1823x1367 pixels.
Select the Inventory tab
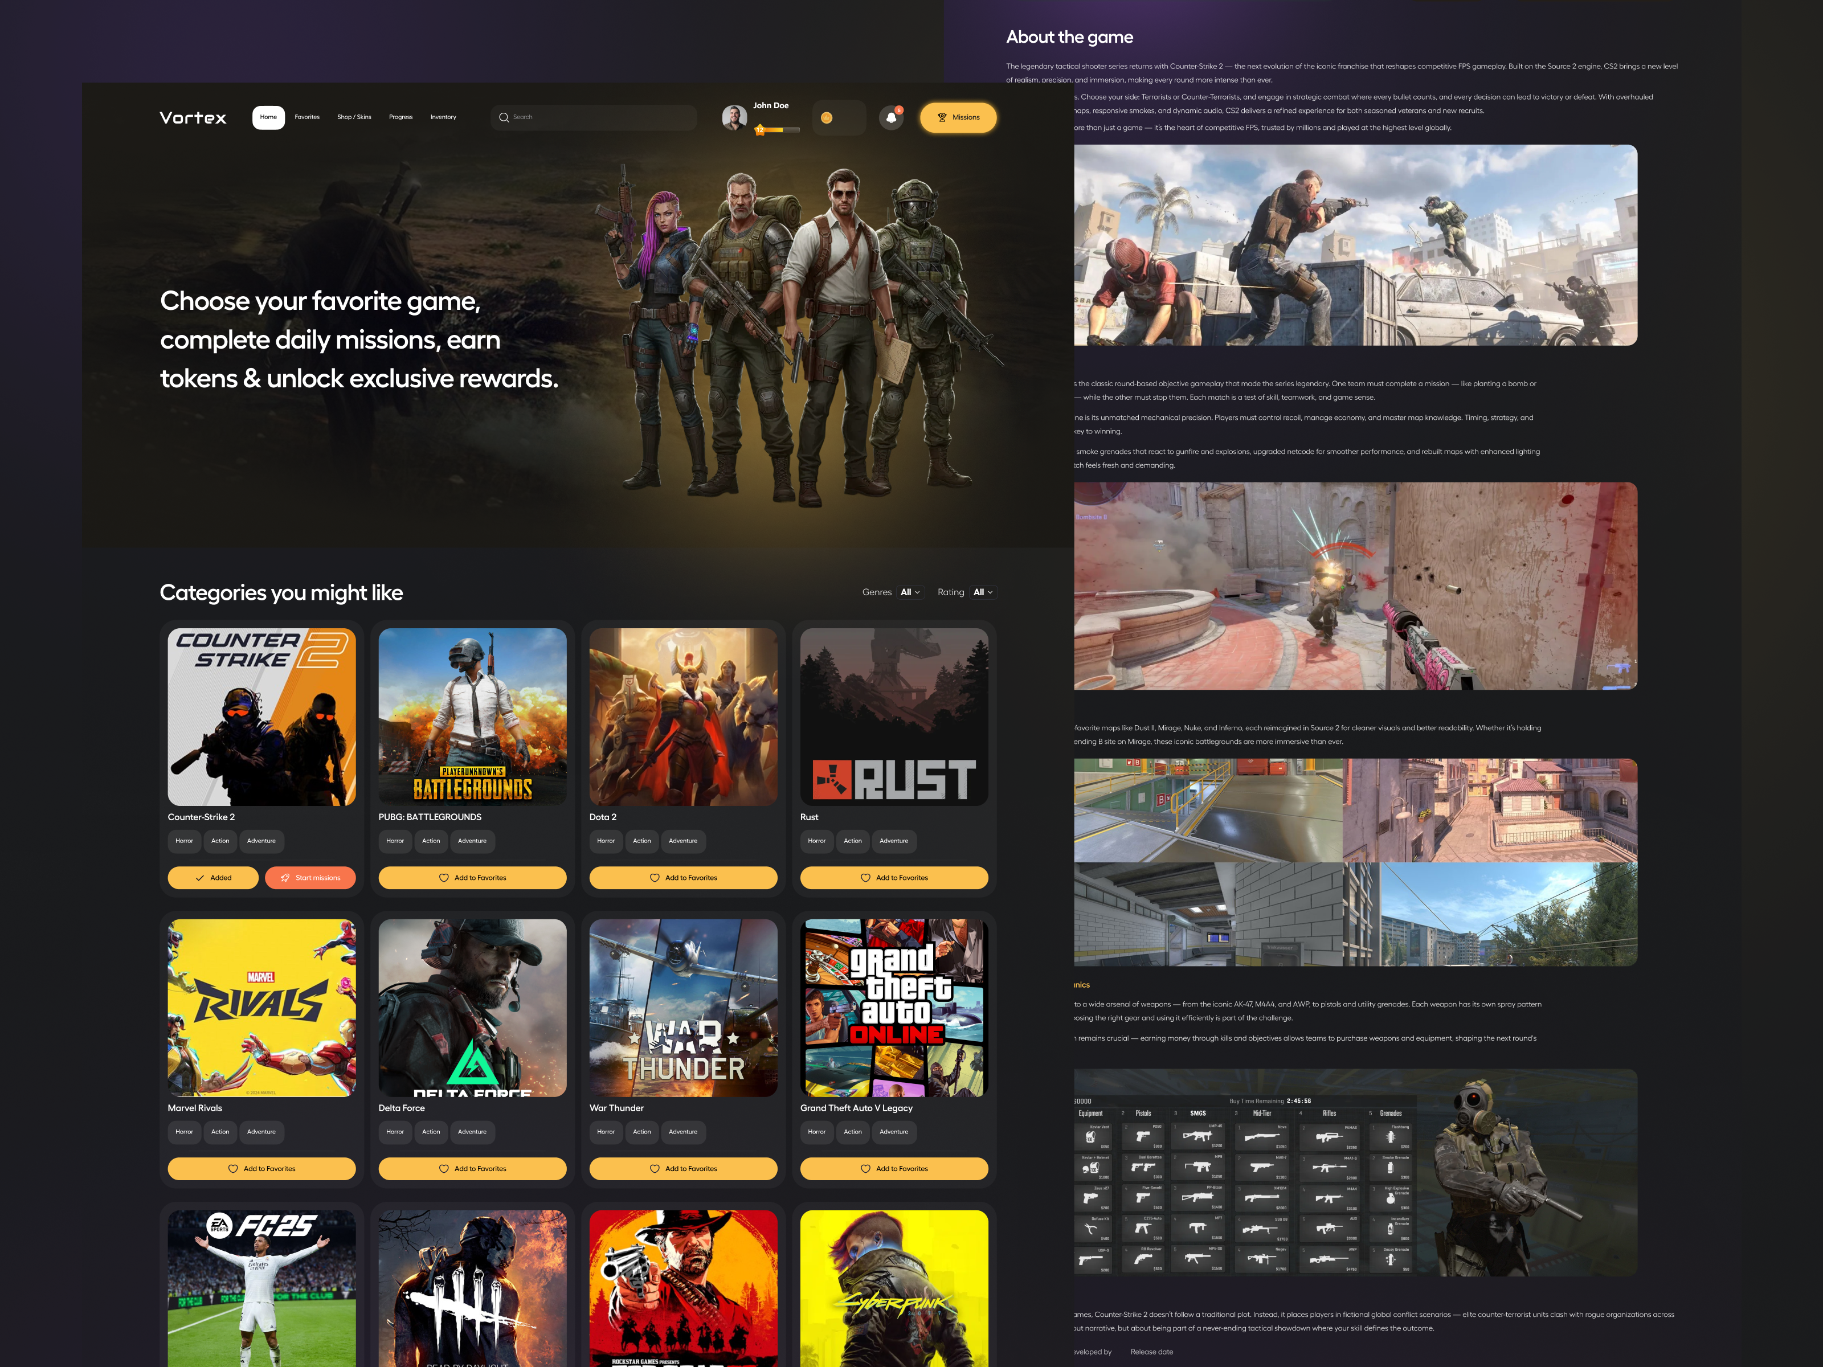tap(443, 117)
